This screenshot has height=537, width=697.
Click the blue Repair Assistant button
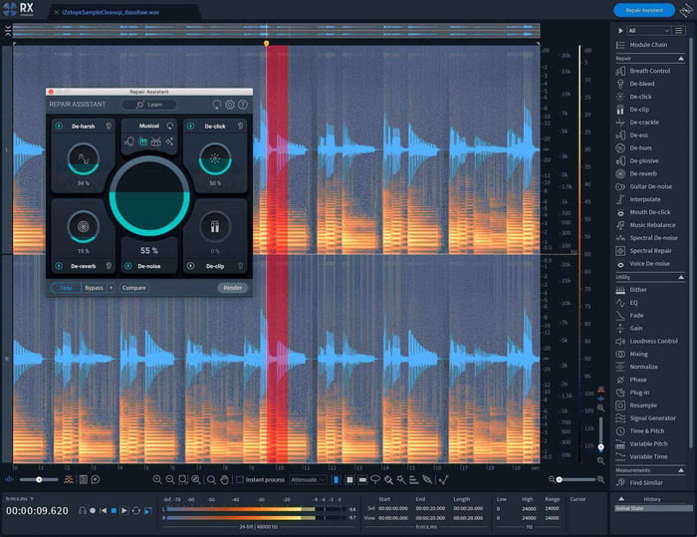[644, 10]
